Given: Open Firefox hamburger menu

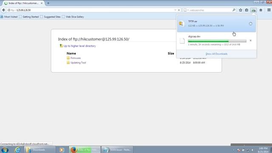Looking at the screenshot, I should pos(269,10).
